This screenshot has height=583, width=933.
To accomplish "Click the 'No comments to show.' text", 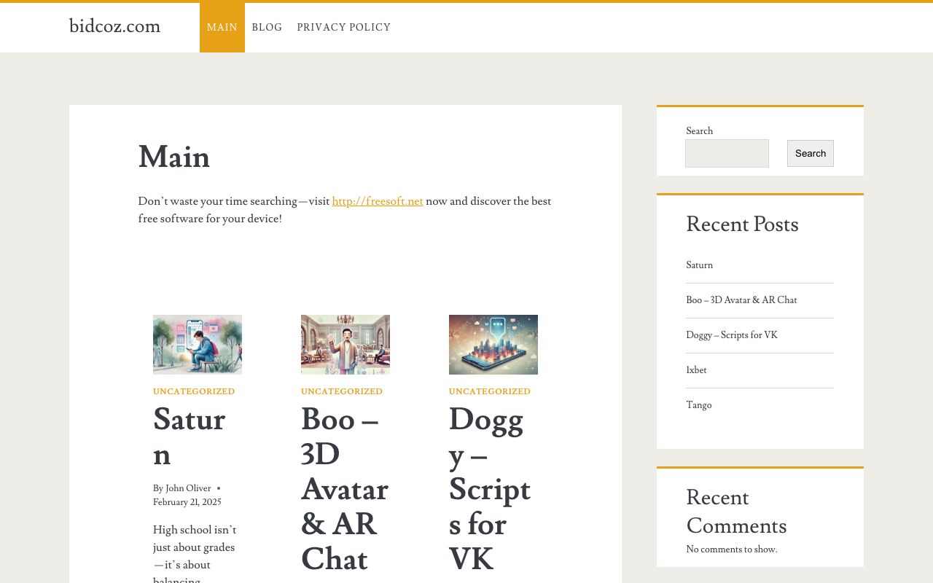I will (x=732, y=549).
